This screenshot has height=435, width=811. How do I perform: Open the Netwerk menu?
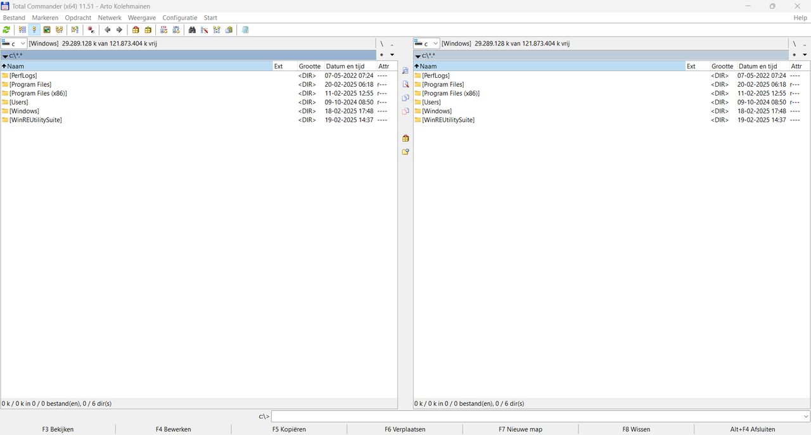pos(110,18)
